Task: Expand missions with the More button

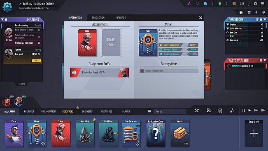Action: (21, 84)
